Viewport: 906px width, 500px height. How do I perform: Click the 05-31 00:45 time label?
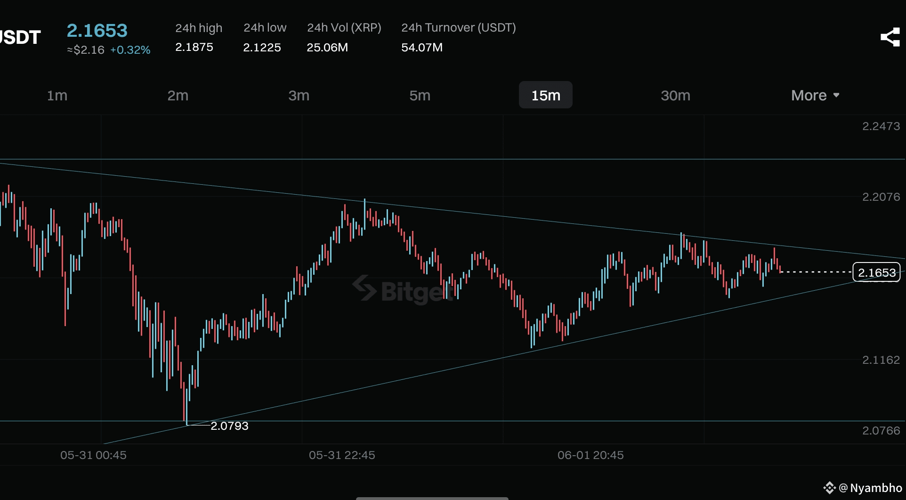93,455
